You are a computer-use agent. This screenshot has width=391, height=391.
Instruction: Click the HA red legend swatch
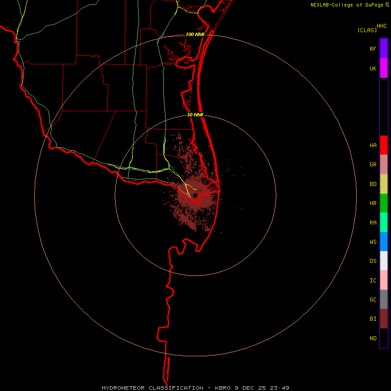pos(384,145)
